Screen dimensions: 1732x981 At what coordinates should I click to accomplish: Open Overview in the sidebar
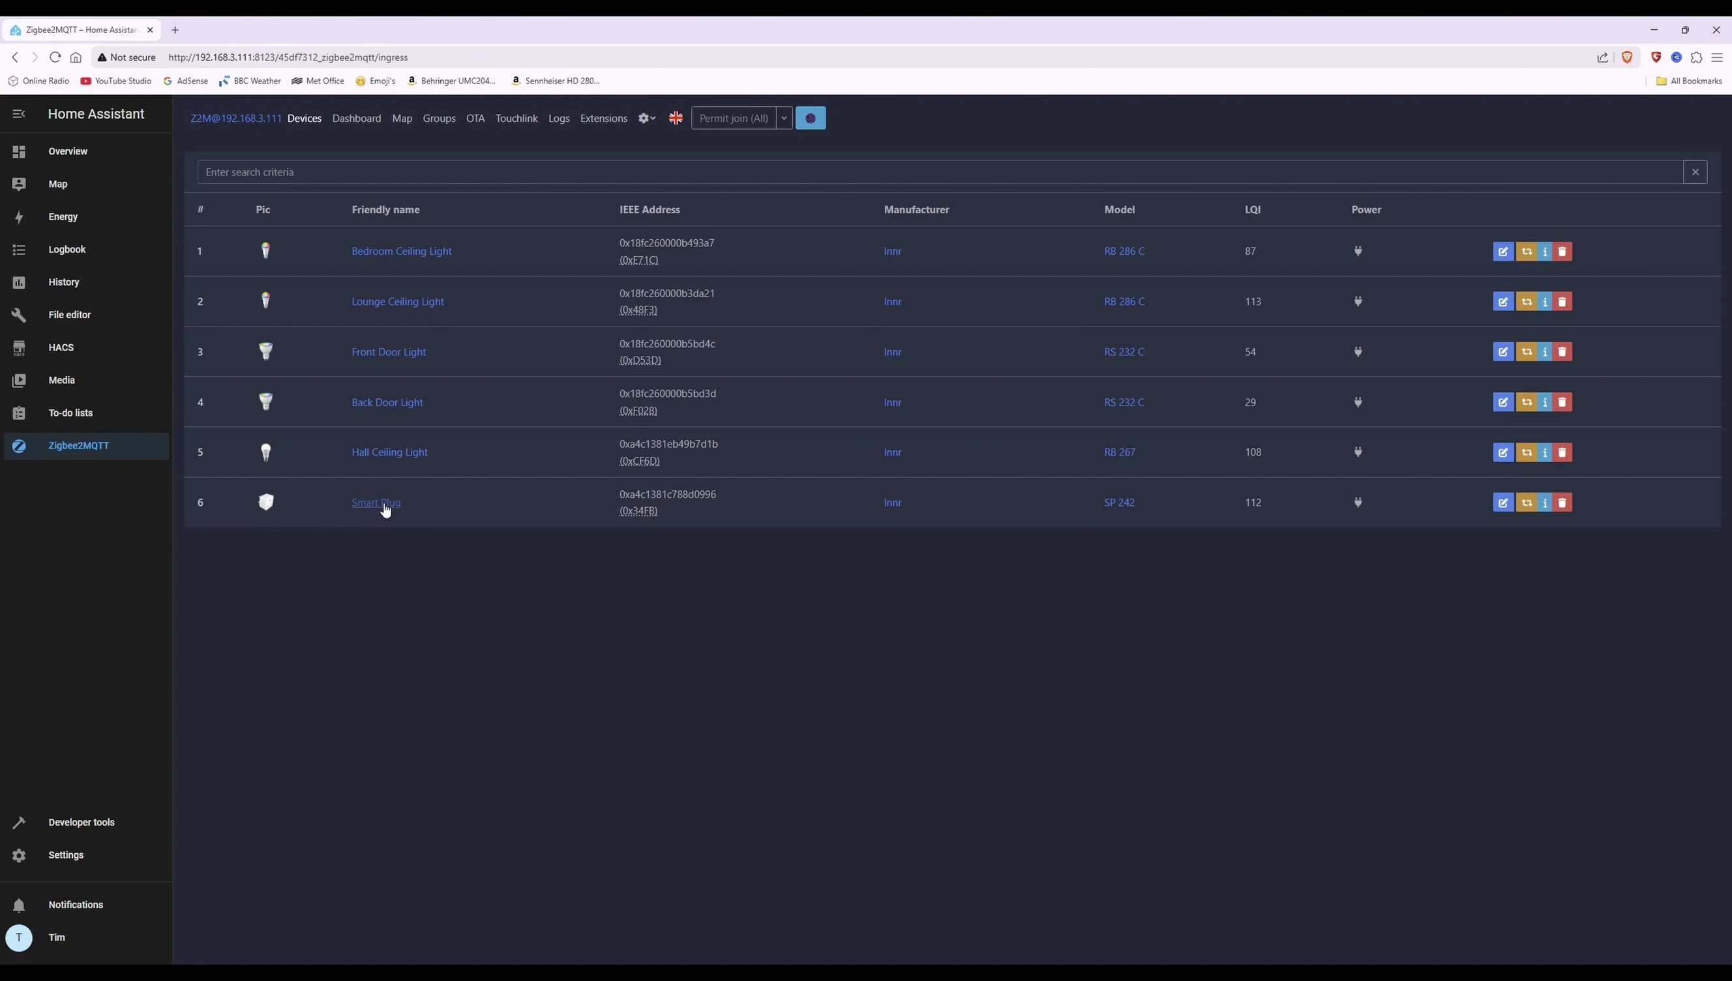click(86, 152)
